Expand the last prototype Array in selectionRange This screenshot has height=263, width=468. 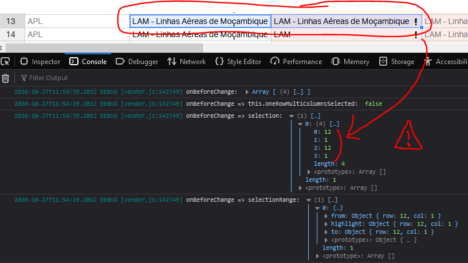[x=317, y=256]
